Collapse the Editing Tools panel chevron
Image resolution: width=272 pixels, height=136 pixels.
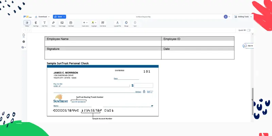[251, 17]
